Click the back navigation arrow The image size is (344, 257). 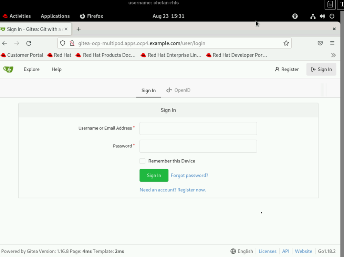5,43
